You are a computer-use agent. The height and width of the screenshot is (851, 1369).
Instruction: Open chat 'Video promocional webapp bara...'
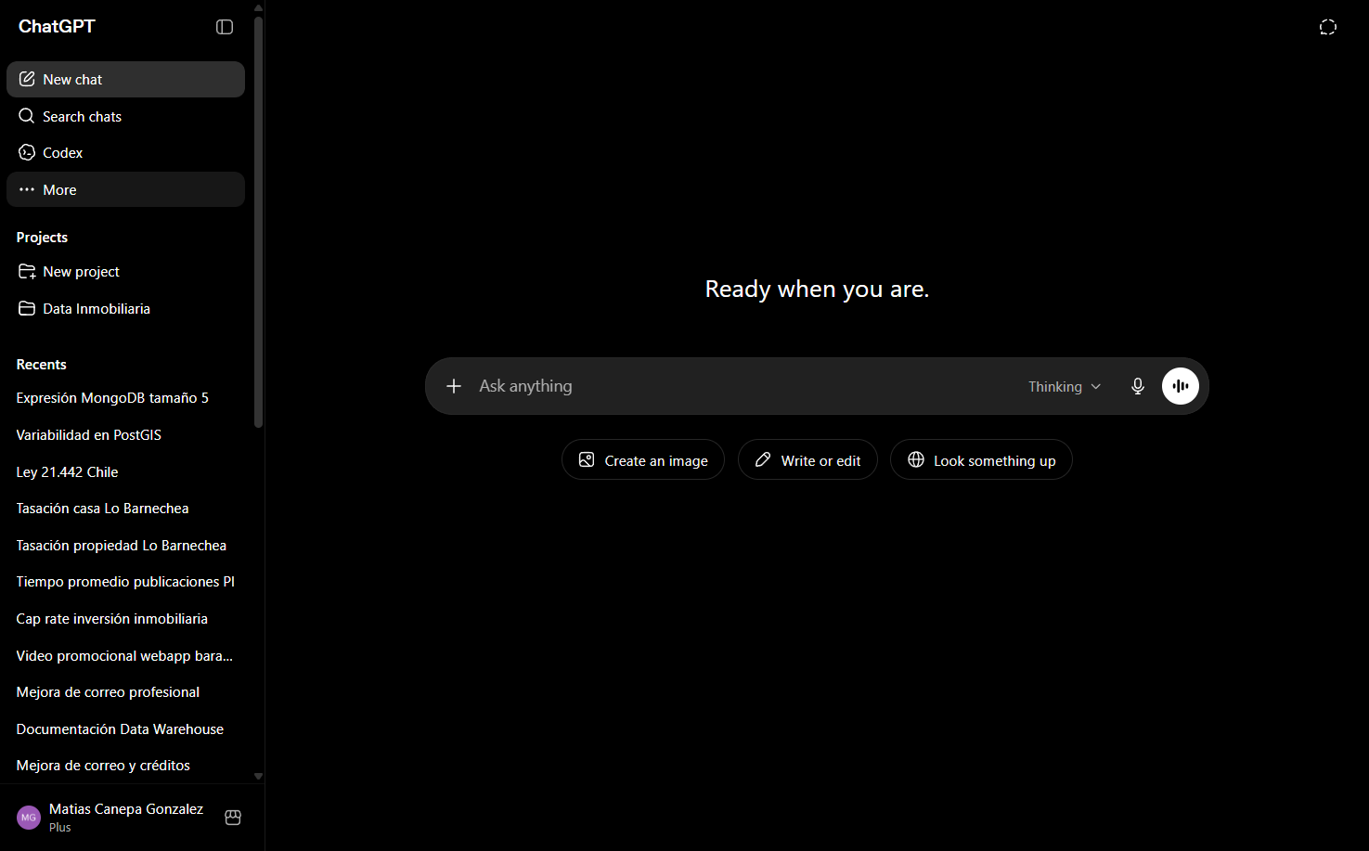tap(125, 656)
